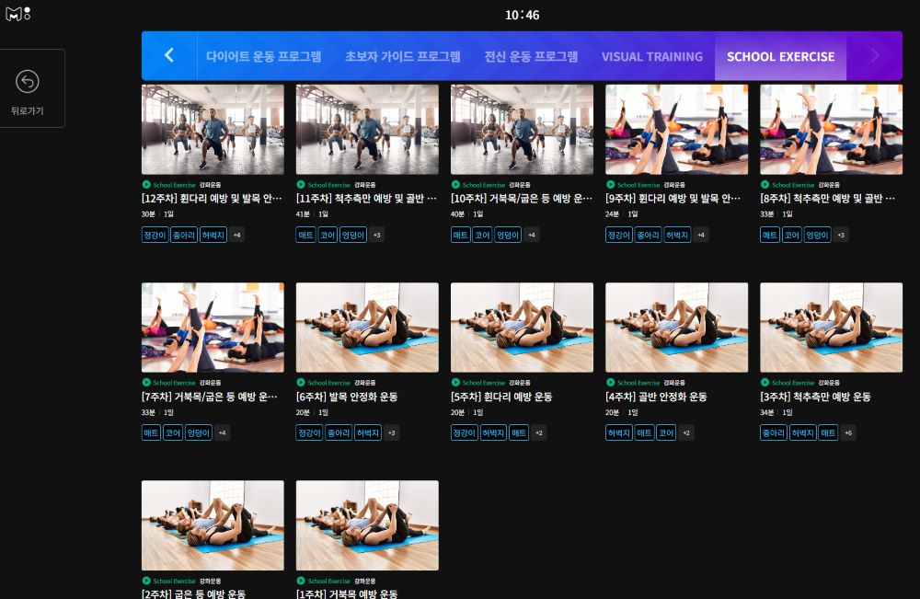Click the 뒤로가기 text label
Viewport: 920px width, 599px height.
click(x=27, y=111)
